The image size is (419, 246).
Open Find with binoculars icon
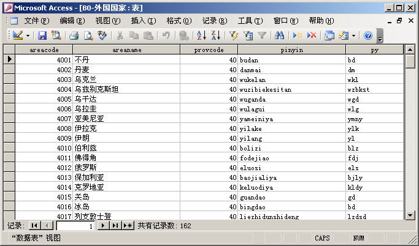[x=280, y=35]
